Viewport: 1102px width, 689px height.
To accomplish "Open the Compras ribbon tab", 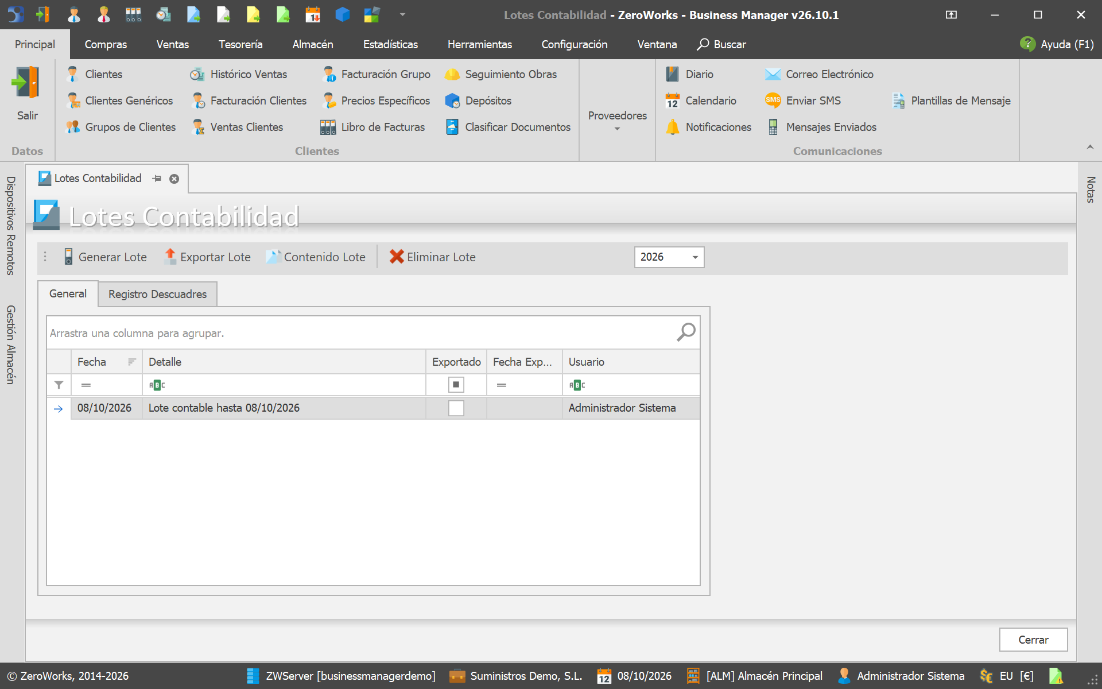I will pos(106,44).
